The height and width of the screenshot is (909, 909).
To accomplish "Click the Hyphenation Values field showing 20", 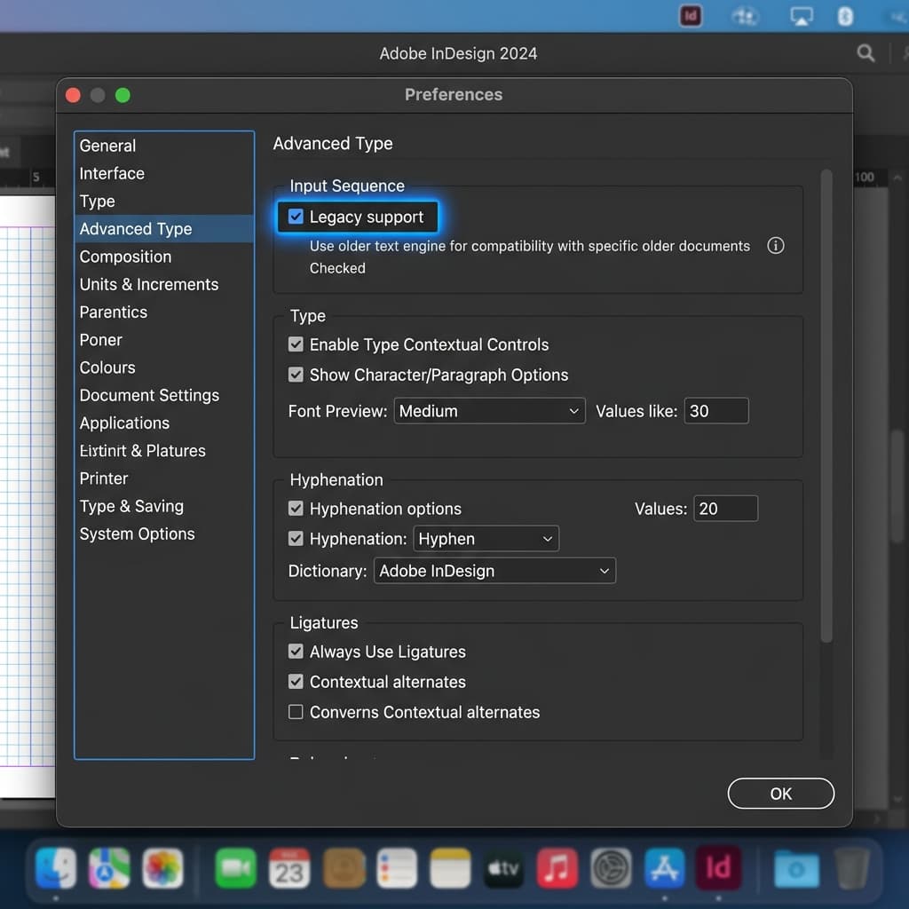I will click(x=725, y=509).
